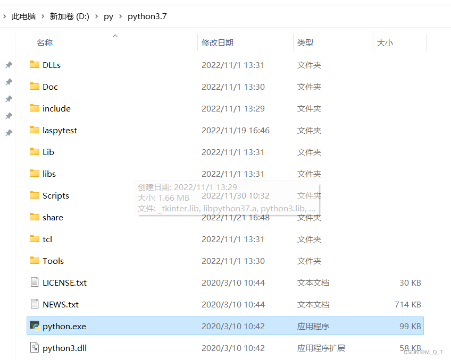Sort files by 大小 column
The image size is (451, 360).
click(385, 42)
